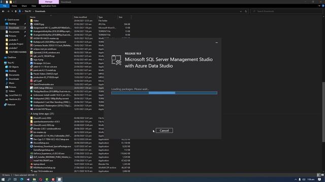Open taskbar Search
Image resolution: width=325 pixels, height=182 pixels.
9,179
